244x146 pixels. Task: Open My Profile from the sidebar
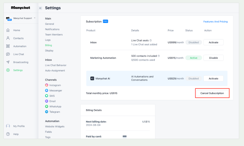(x=19, y=126)
